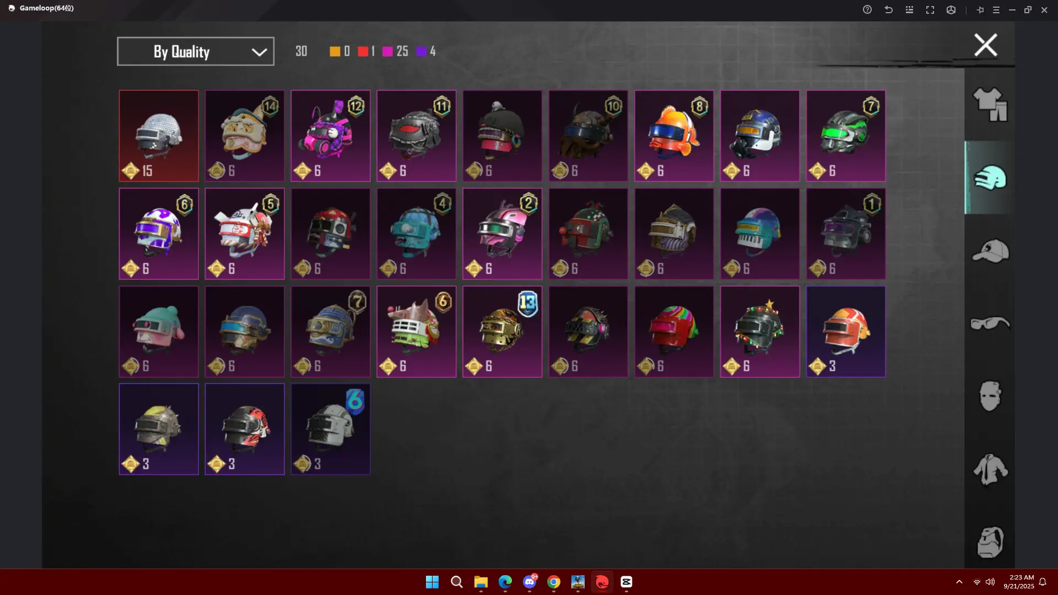Select the golden helmet with badge 13
Image resolution: width=1058 pixels, height=595 pixels.
(x=502, y=331)
